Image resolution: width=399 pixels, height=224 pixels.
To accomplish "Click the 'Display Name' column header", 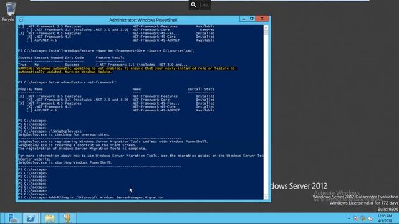I will (31, 89).
